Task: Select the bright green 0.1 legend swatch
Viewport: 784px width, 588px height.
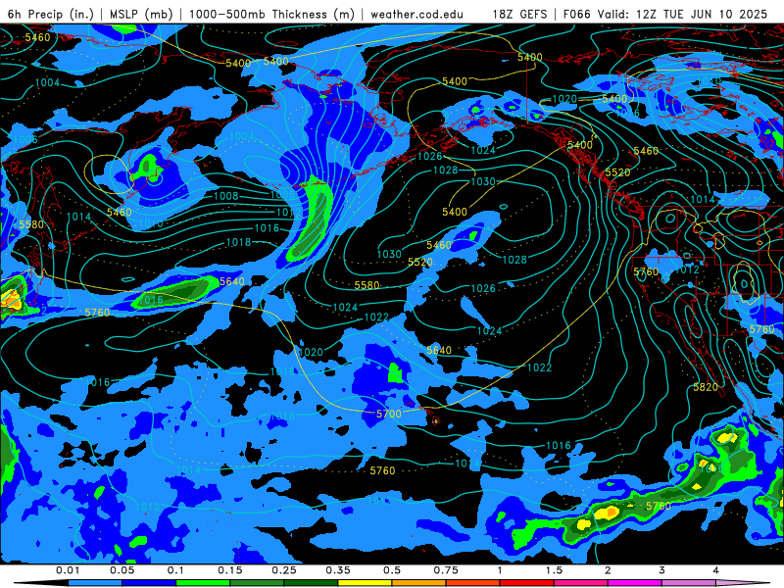Action: pyautogui.click(x=203, y=583)
